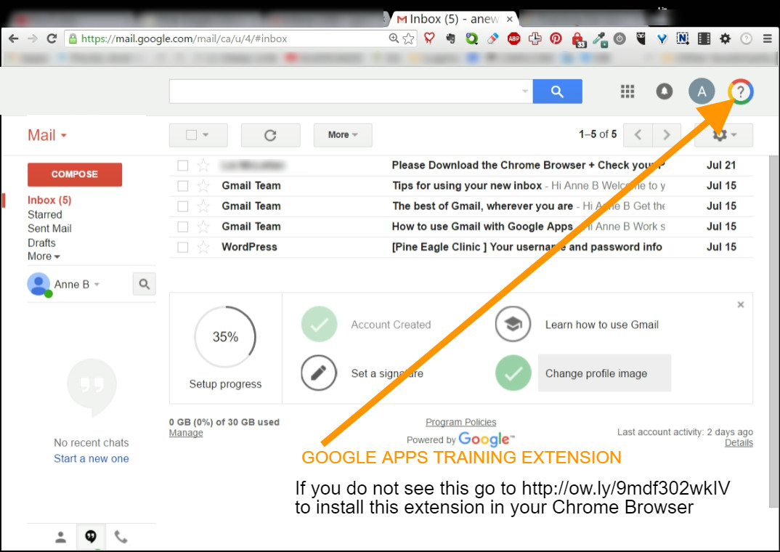Open Anne B chat status dropdown
780x552 pixels.
[97, 285]
